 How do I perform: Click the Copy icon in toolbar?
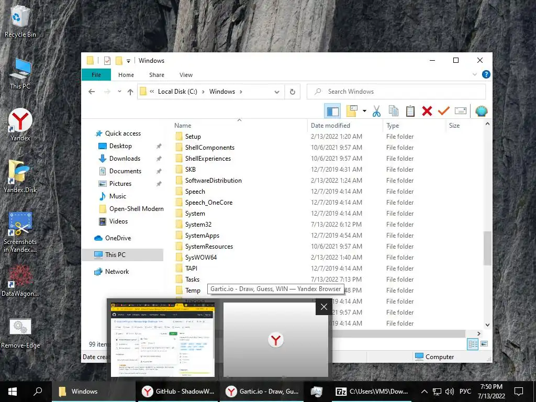pos(394,111)
